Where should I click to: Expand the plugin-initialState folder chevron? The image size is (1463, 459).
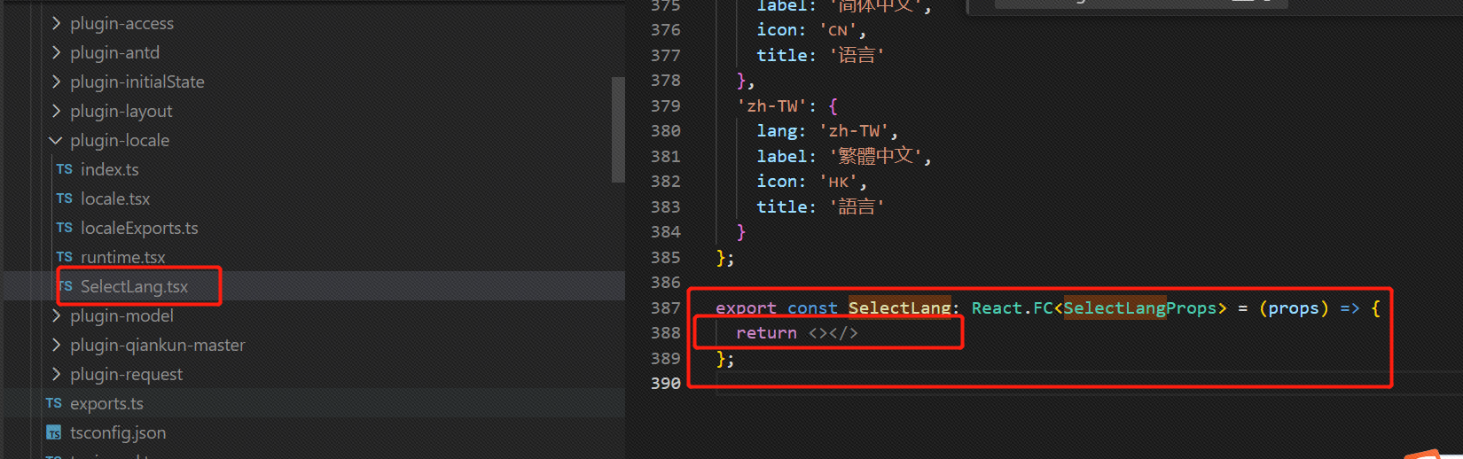point(56,82)
